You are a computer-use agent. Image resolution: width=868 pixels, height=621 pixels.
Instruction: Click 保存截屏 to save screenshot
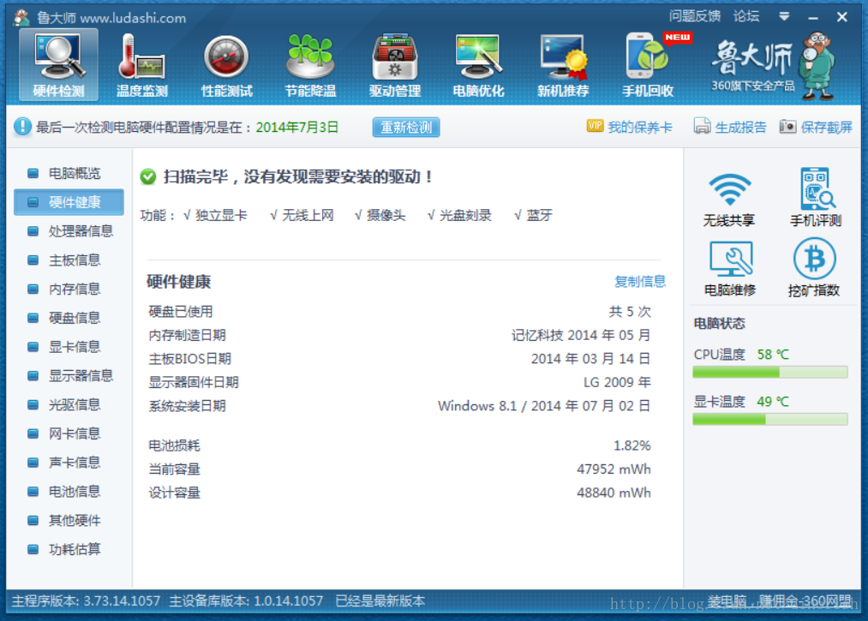click(816, 128)
